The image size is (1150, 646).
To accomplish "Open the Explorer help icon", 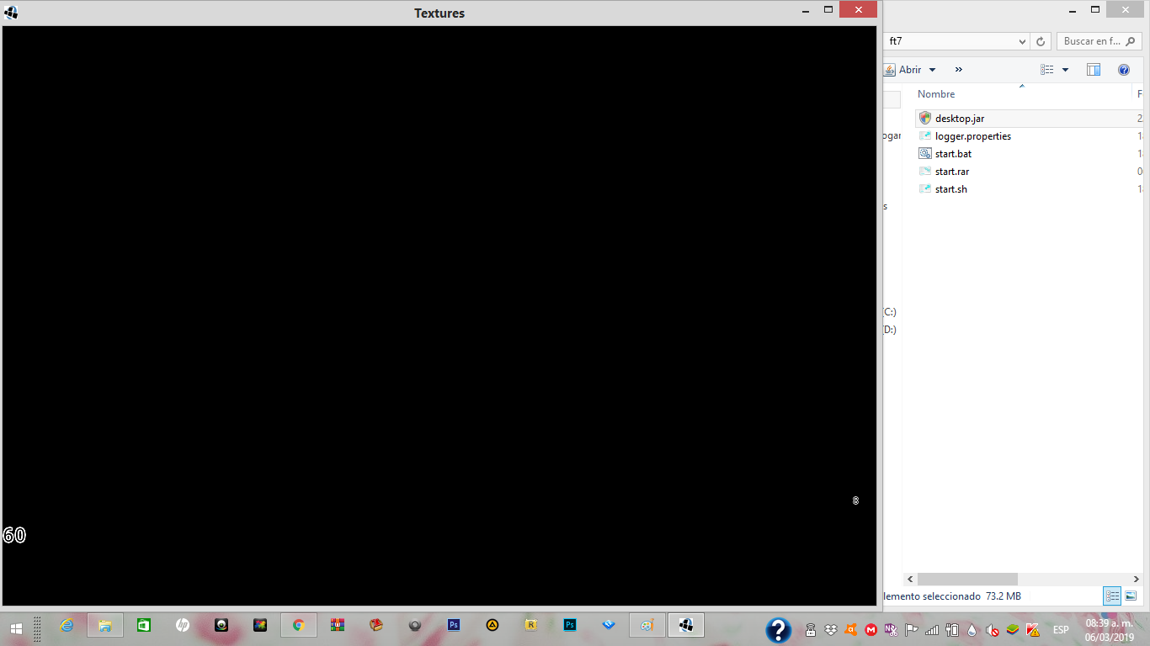I will 1124,70.
